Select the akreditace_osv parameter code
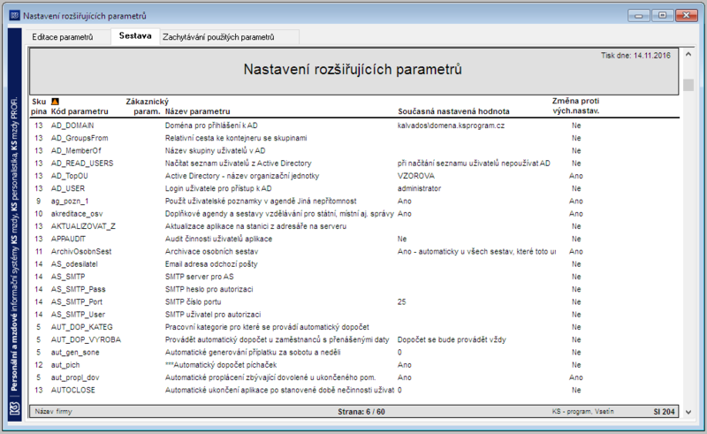707x434 pixels. [77, 214]
